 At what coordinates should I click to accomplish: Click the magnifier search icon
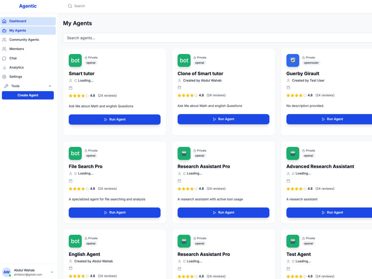(70, 6)
